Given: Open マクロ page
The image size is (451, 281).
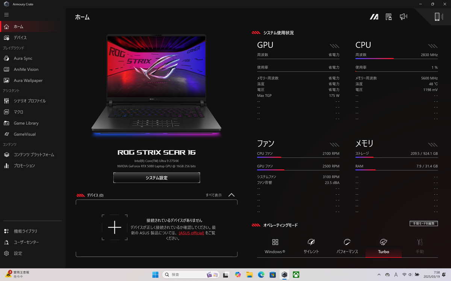Looking at the screenshot, I should (x=33, y=112).
